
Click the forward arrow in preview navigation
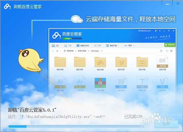(57, 51)
